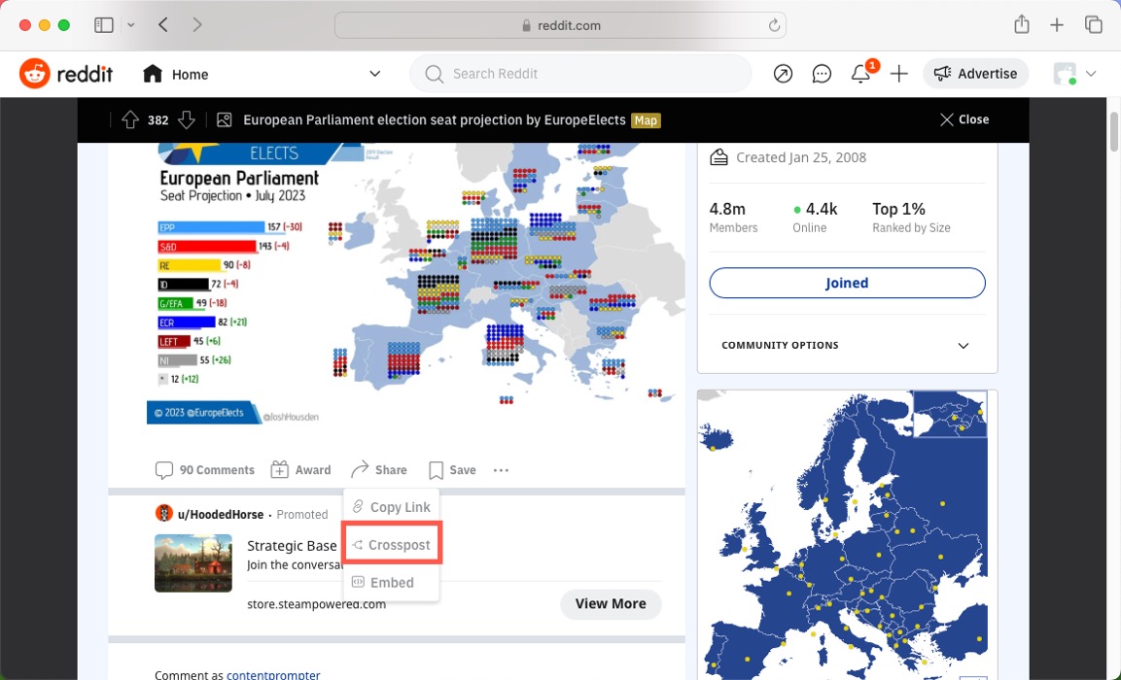Downvote the European Parliament post
This screenshot has width=1121, height=680.
[x=187, y=119]
